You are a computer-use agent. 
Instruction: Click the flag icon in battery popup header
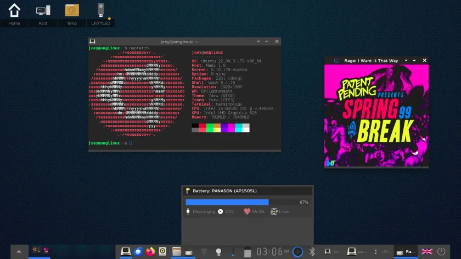click(x=188, y=191)
